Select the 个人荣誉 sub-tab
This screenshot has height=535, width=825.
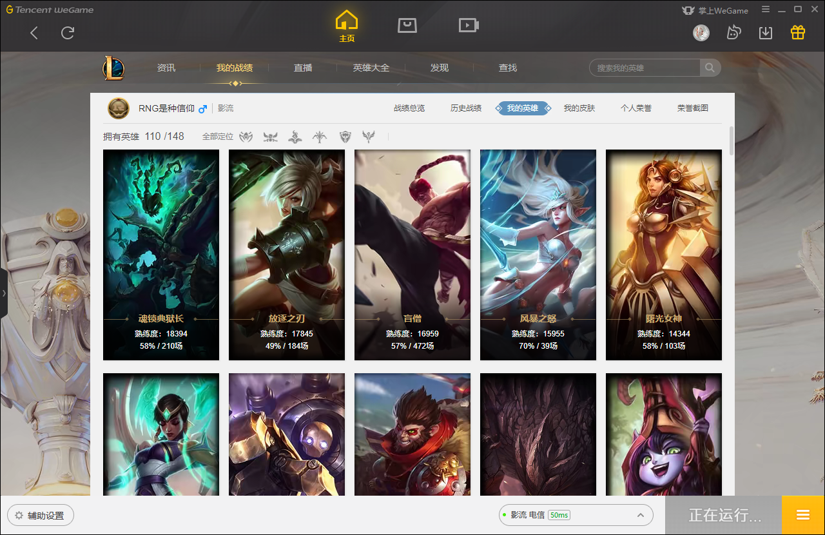(x=636, y=108)
